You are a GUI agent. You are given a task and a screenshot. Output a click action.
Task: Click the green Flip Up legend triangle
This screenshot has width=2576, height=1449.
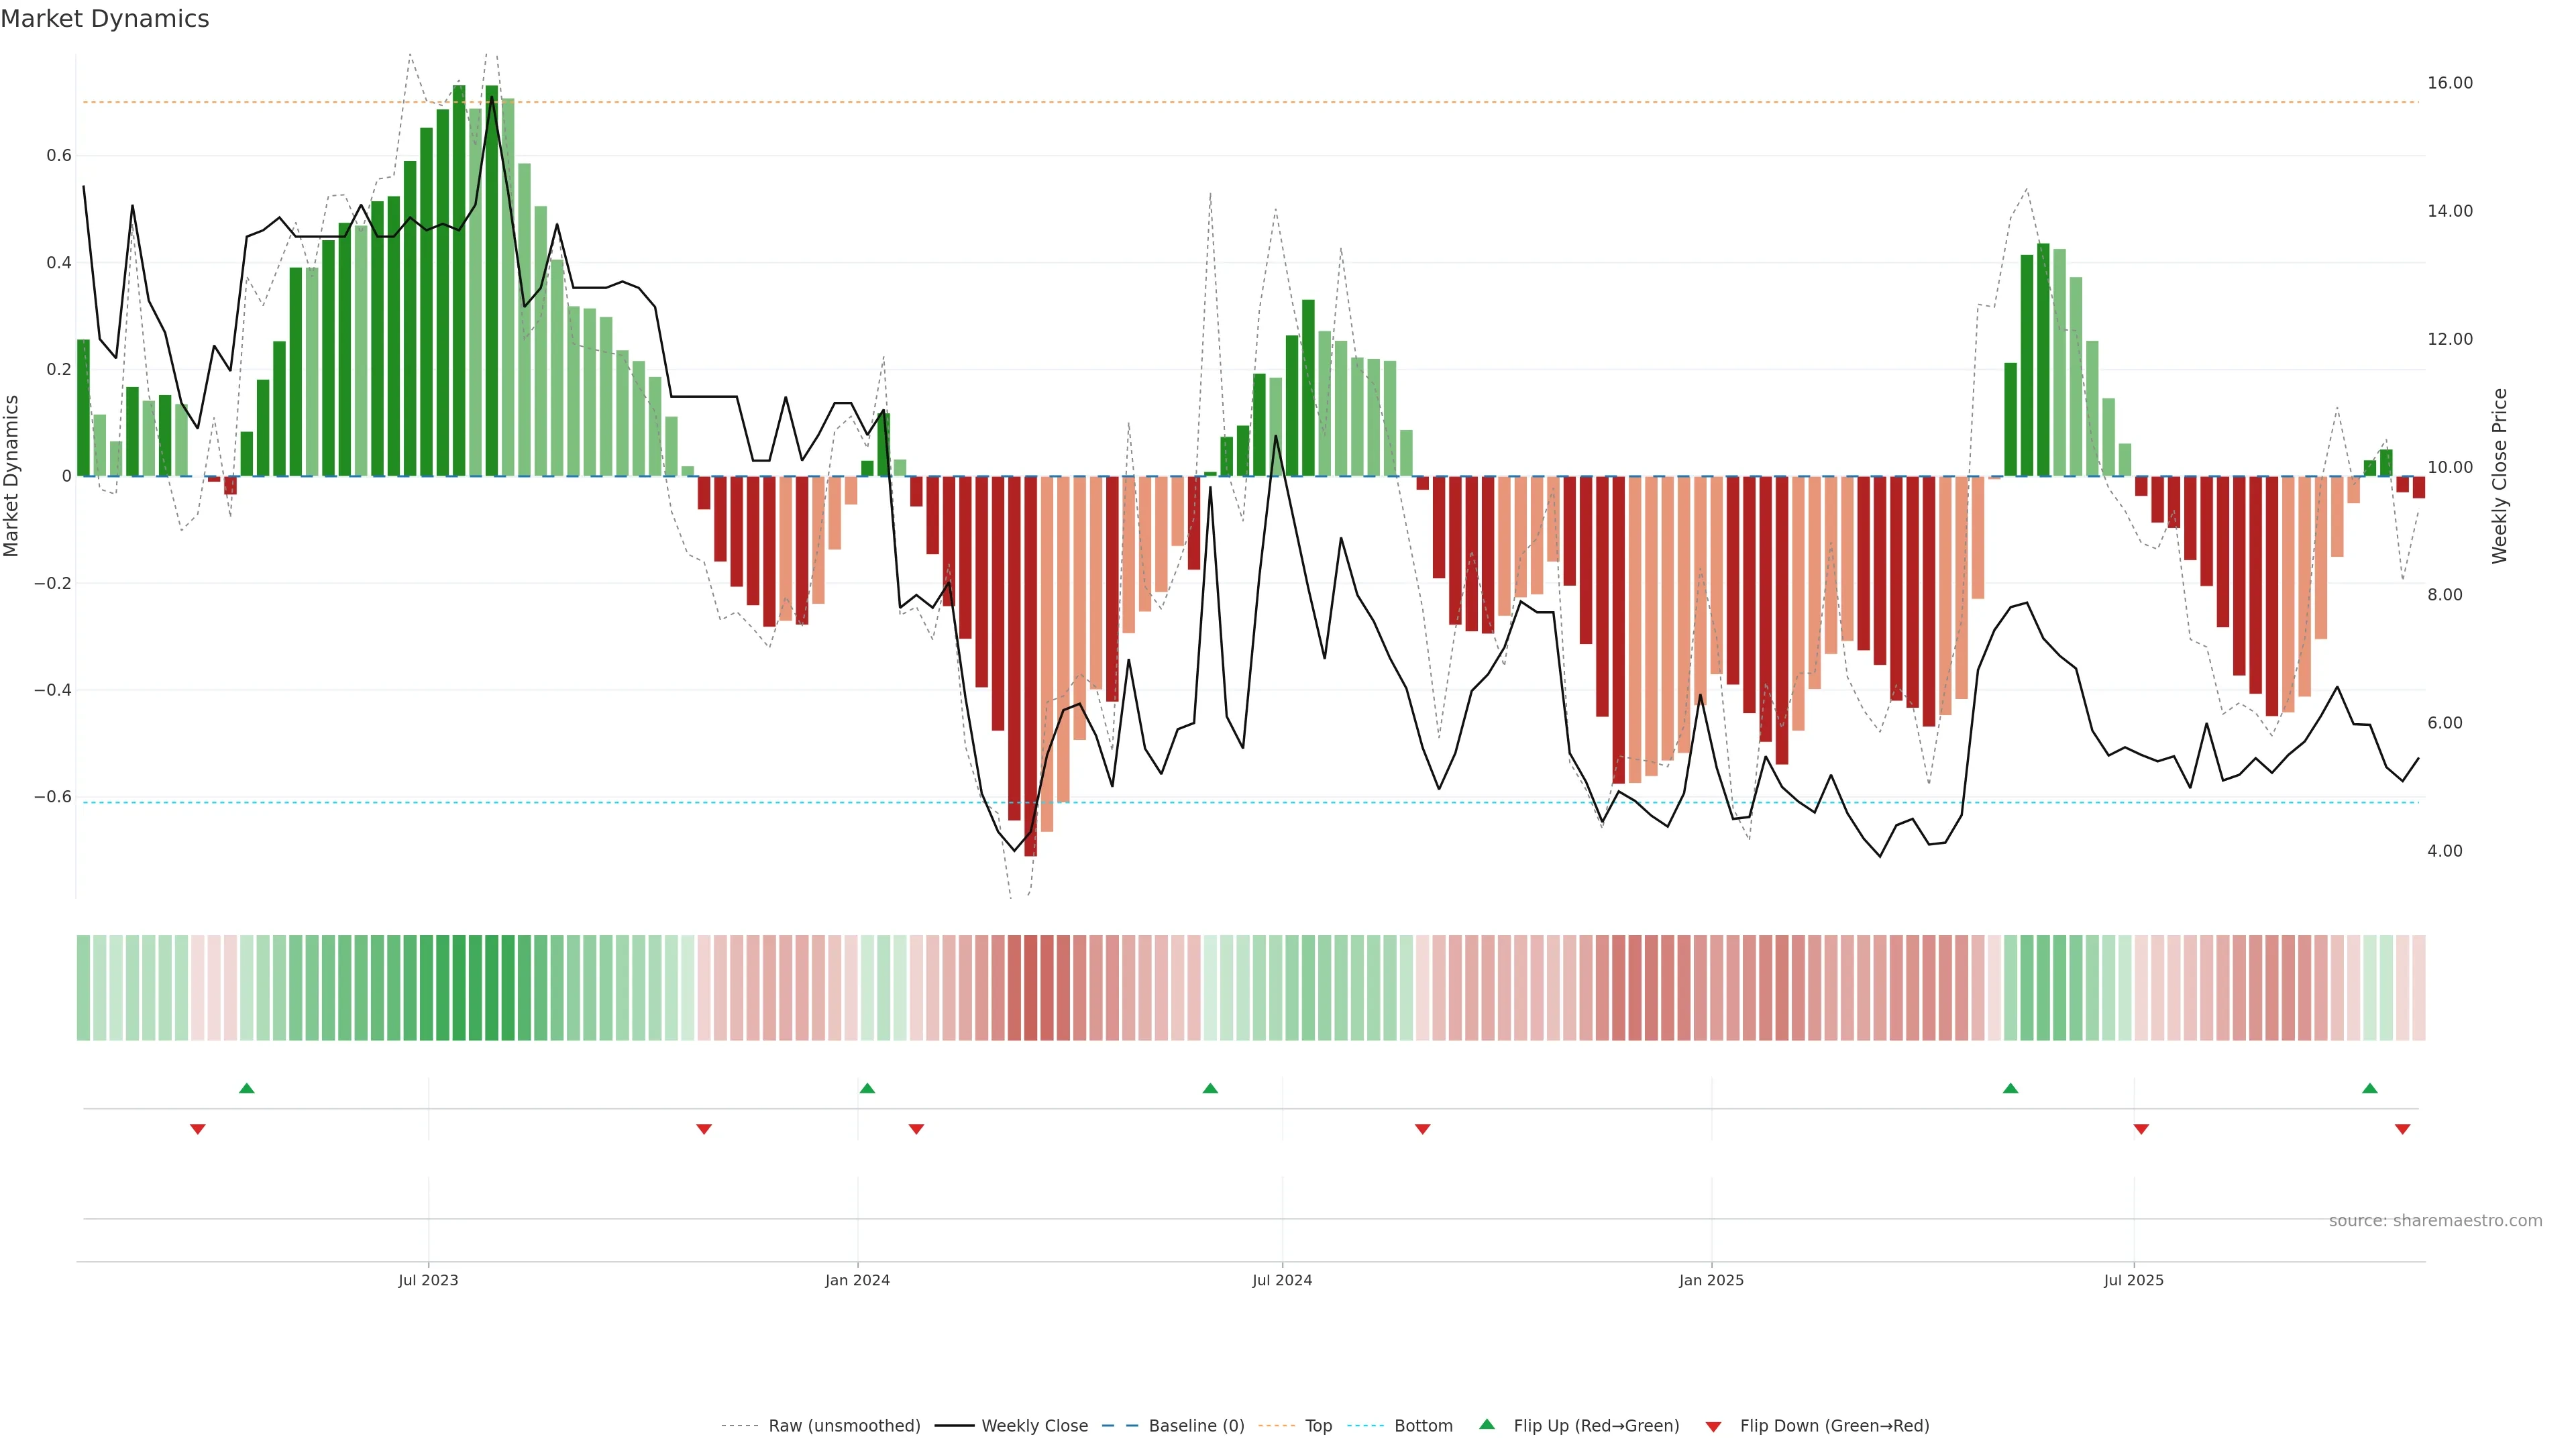(1487, 1424)
